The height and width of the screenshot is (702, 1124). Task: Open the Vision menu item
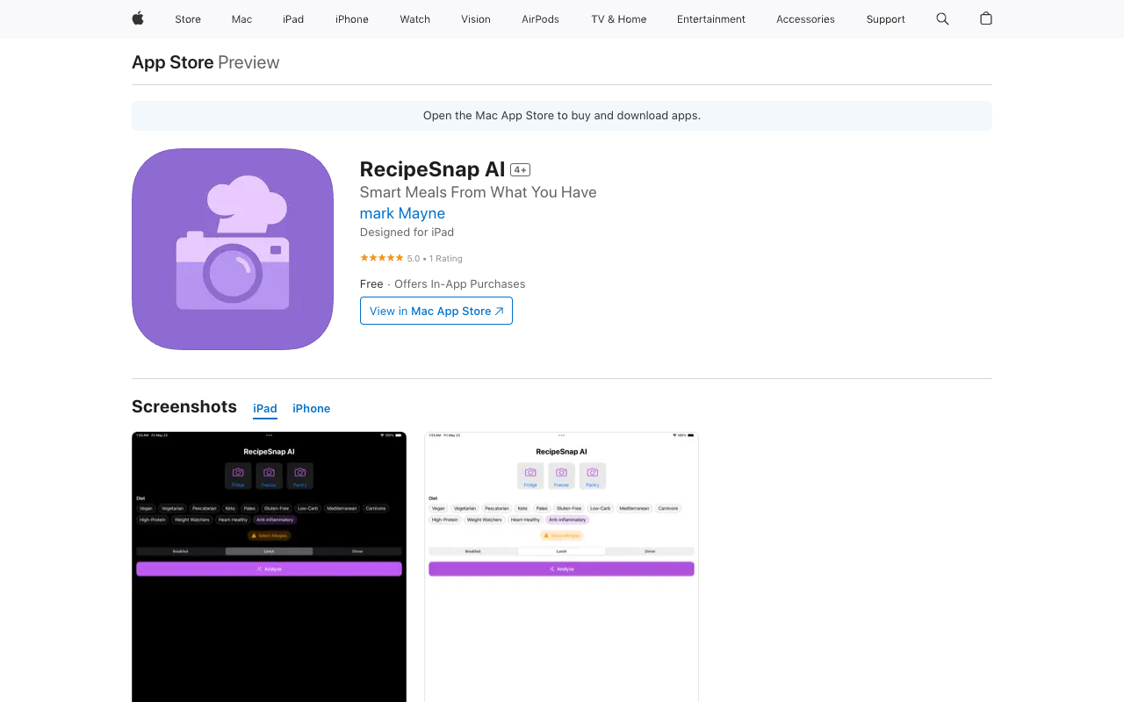(476, 19)
